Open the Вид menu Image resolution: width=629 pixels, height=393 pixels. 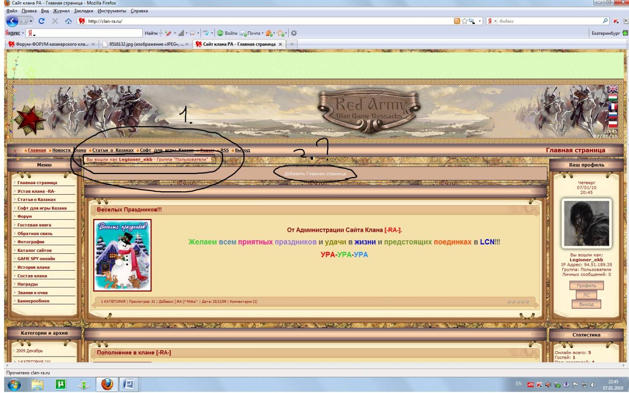[45, 11]
